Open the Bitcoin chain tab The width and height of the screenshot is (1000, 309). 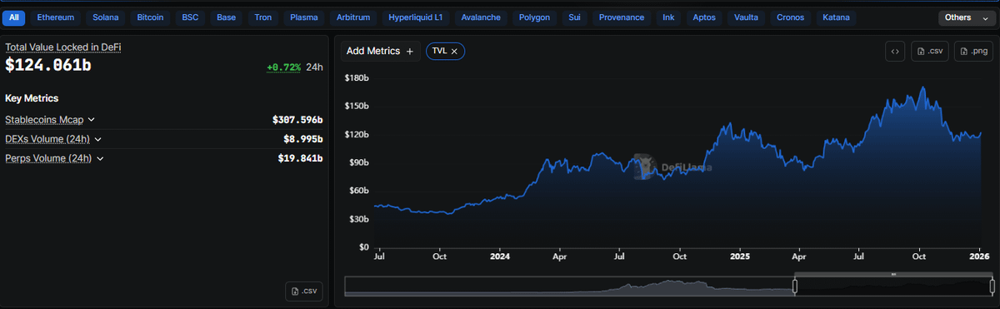point(150,17)
